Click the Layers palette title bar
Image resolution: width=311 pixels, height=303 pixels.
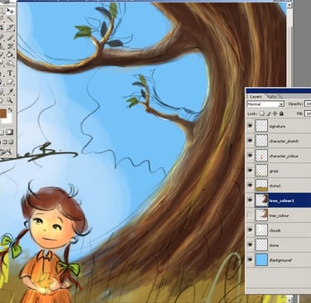pyautogui.click(x=279, y=91)
